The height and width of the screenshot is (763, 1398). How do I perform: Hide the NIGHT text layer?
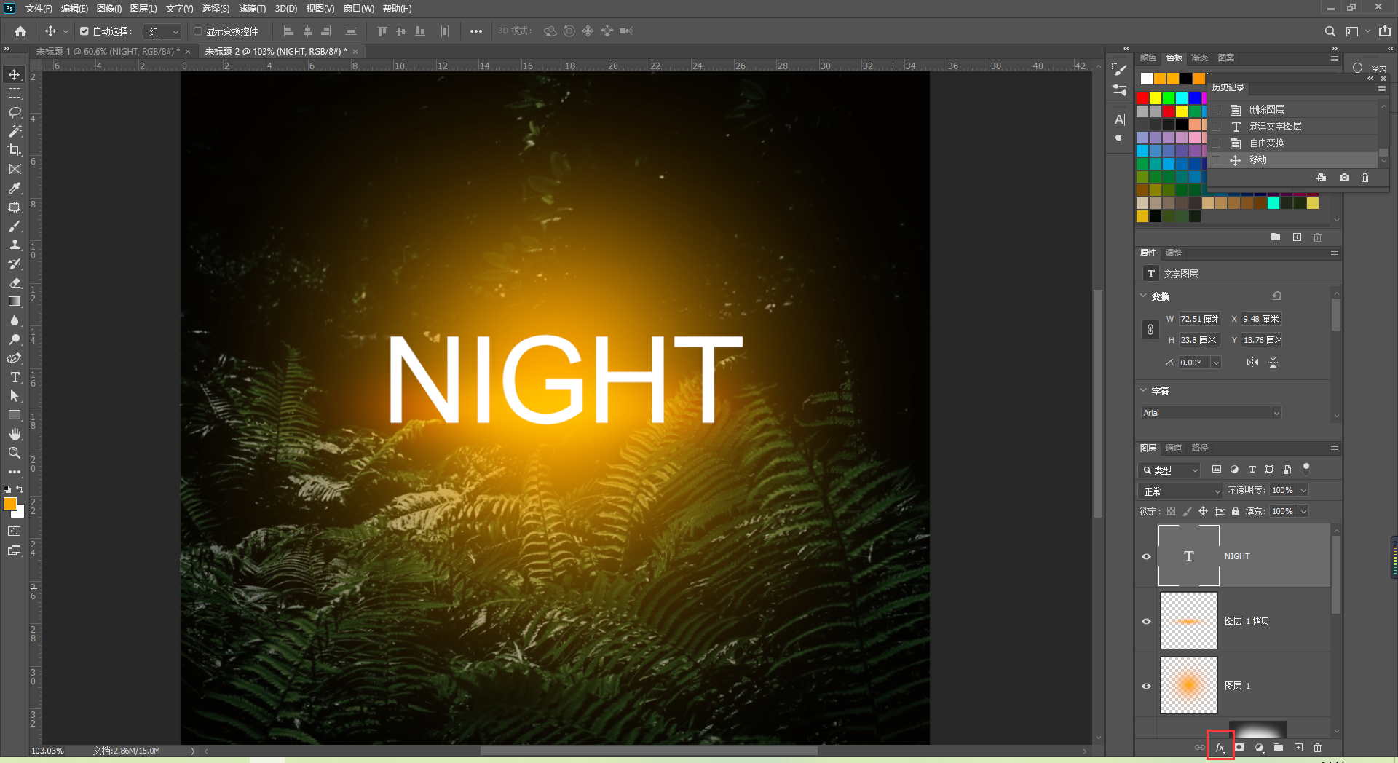click(1147, 556)
